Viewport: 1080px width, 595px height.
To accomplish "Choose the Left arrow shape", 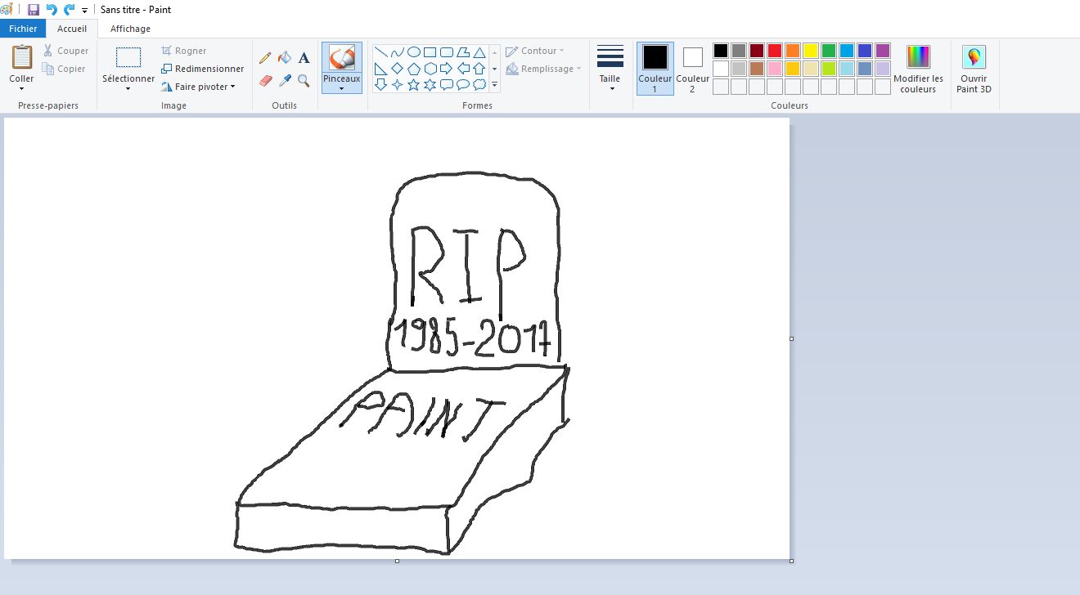I will [463, 69].
